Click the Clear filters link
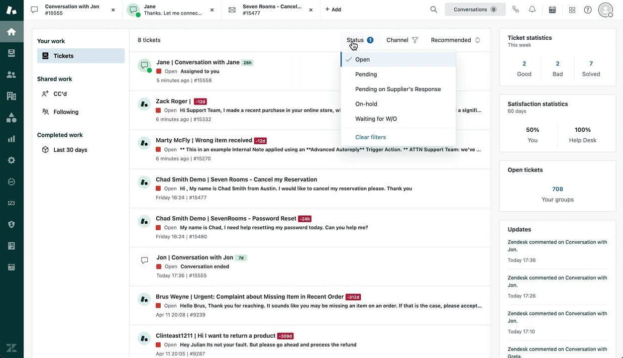The width and height of the screenshot is (623, 358). pos(370,137)
